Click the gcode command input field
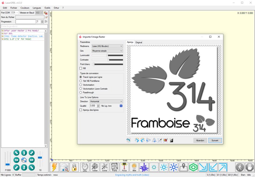This screenshot has height=177, width=255. coord(25,26)
